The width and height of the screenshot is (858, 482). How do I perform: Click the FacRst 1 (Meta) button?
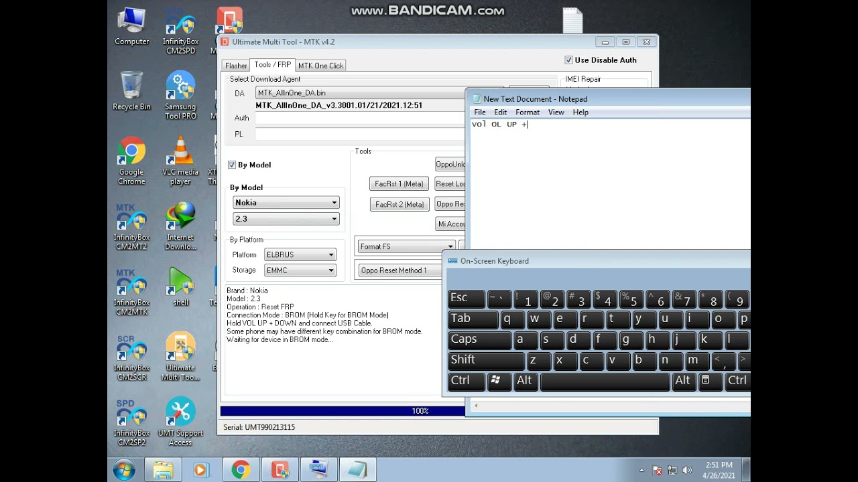tap(399, 183)
